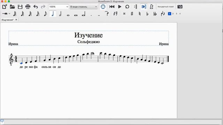The height and width of the screenshot is (125, 223).
Task: Select the lyric syllable фа
Action: pyautogui.click(x=36, y=67)
